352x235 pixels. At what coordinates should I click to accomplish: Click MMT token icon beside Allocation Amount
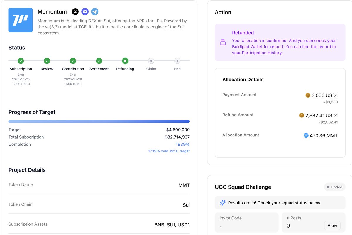coord(306,135)
